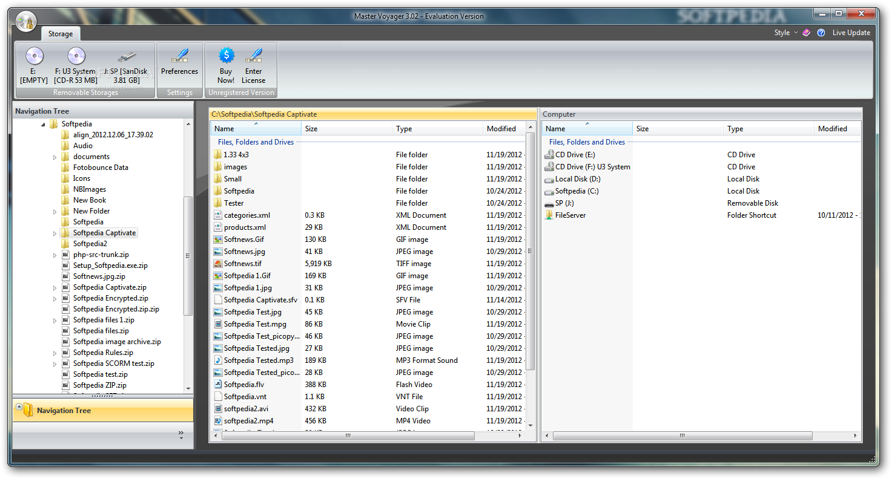Select Softpedia SCORM test.zip in tree

click(x=114, y=363)
